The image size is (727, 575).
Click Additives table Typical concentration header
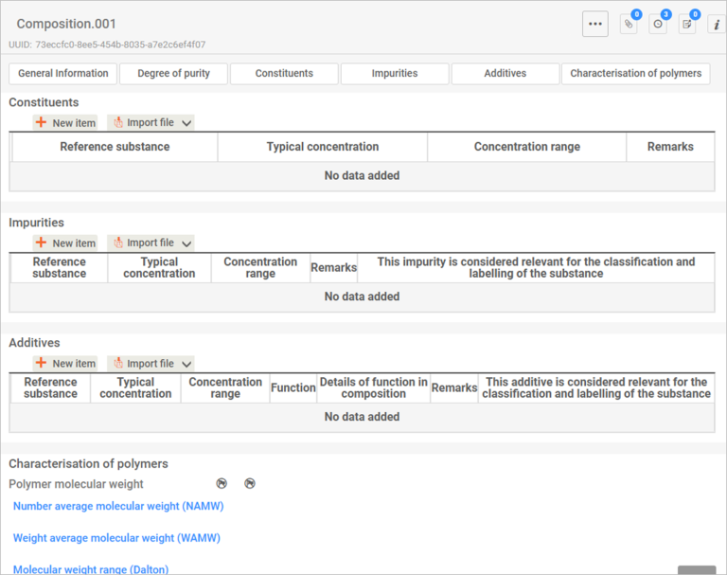(135, 388)
